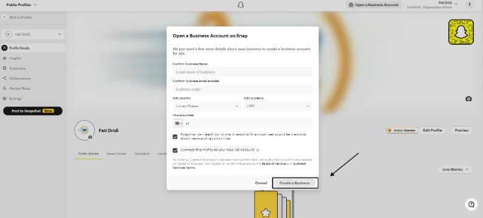The height and width of the screenshot is (218, 483).
Task: Click the camera icon on profile picture
Action: [91, 137]
